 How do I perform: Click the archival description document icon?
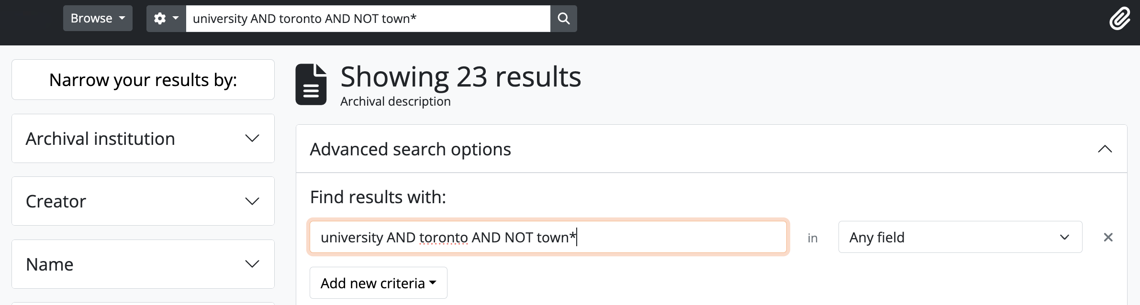(311, 84)
